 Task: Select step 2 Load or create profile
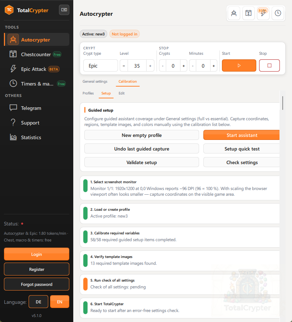point(180,214)
